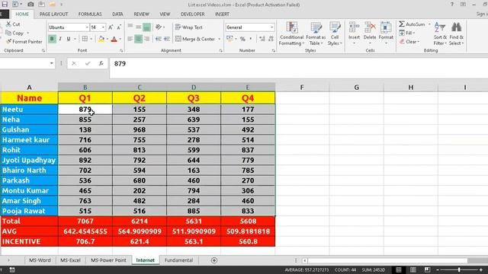
Task: Align text left in cells
Action: (x=130, y=39)
